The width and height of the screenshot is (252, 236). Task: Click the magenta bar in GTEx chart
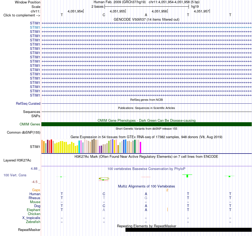point(141,147)
